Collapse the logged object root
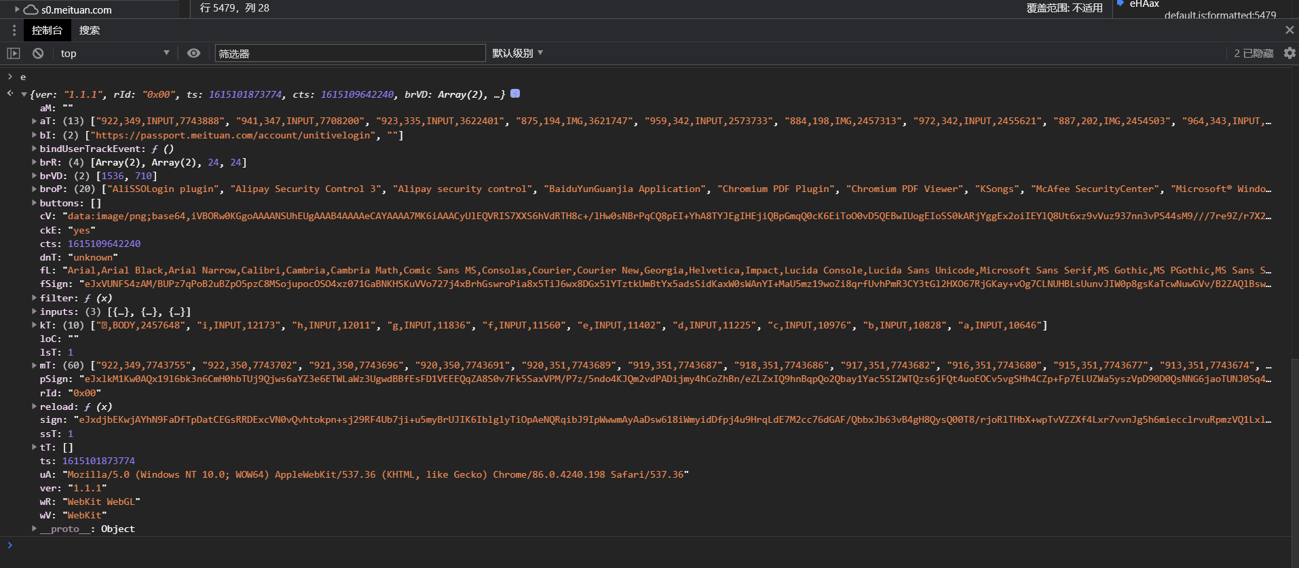 [24, 94]
